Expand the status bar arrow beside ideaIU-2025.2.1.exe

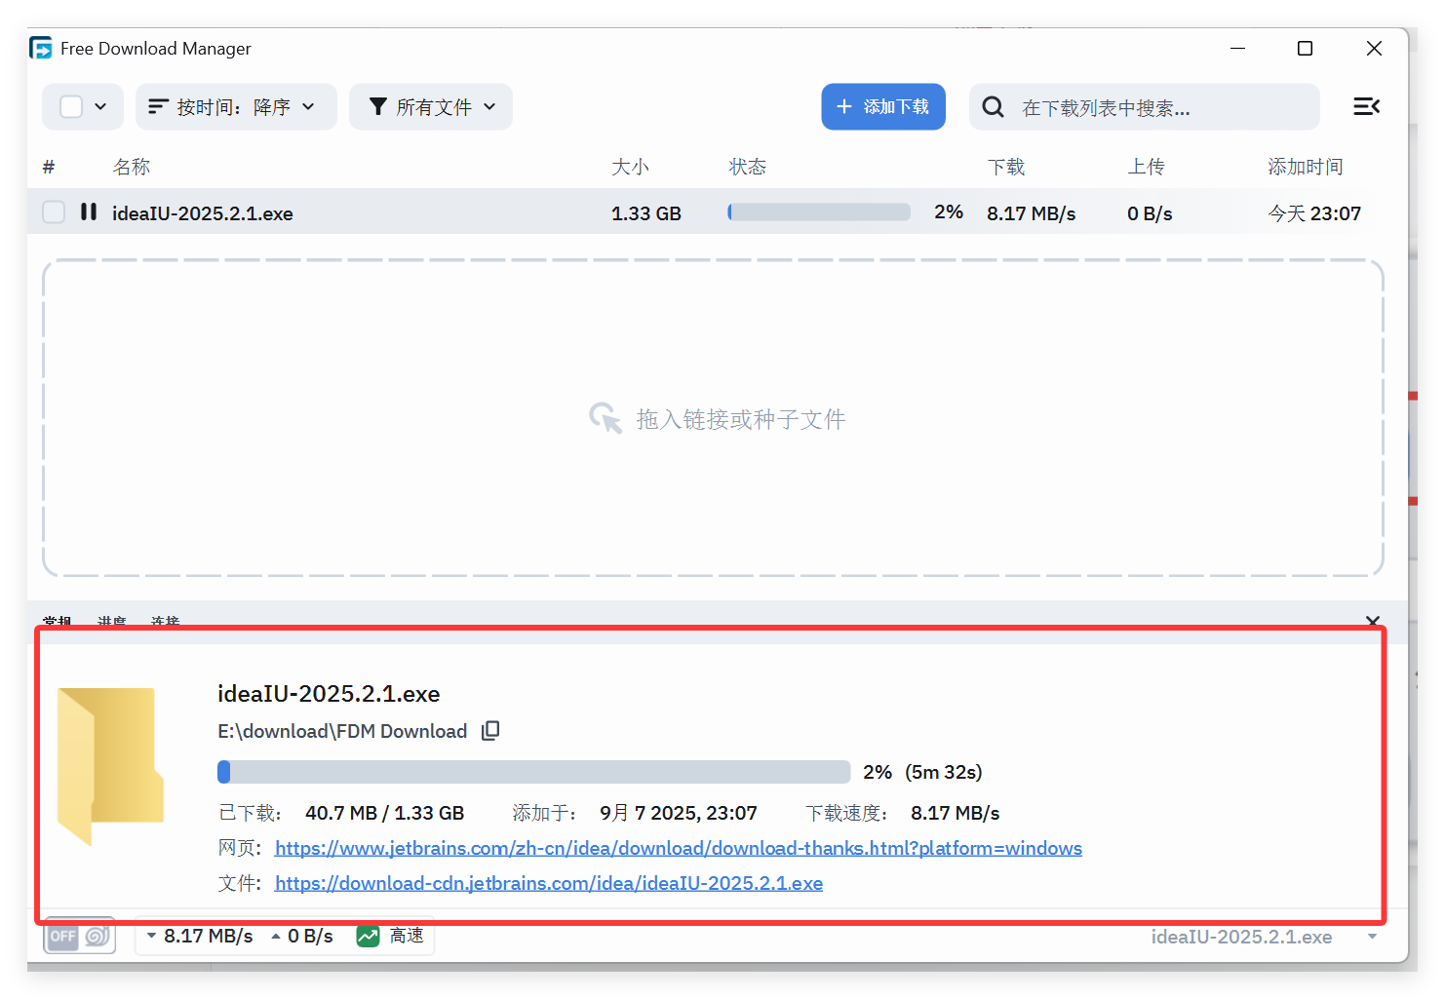(1372, 937)
